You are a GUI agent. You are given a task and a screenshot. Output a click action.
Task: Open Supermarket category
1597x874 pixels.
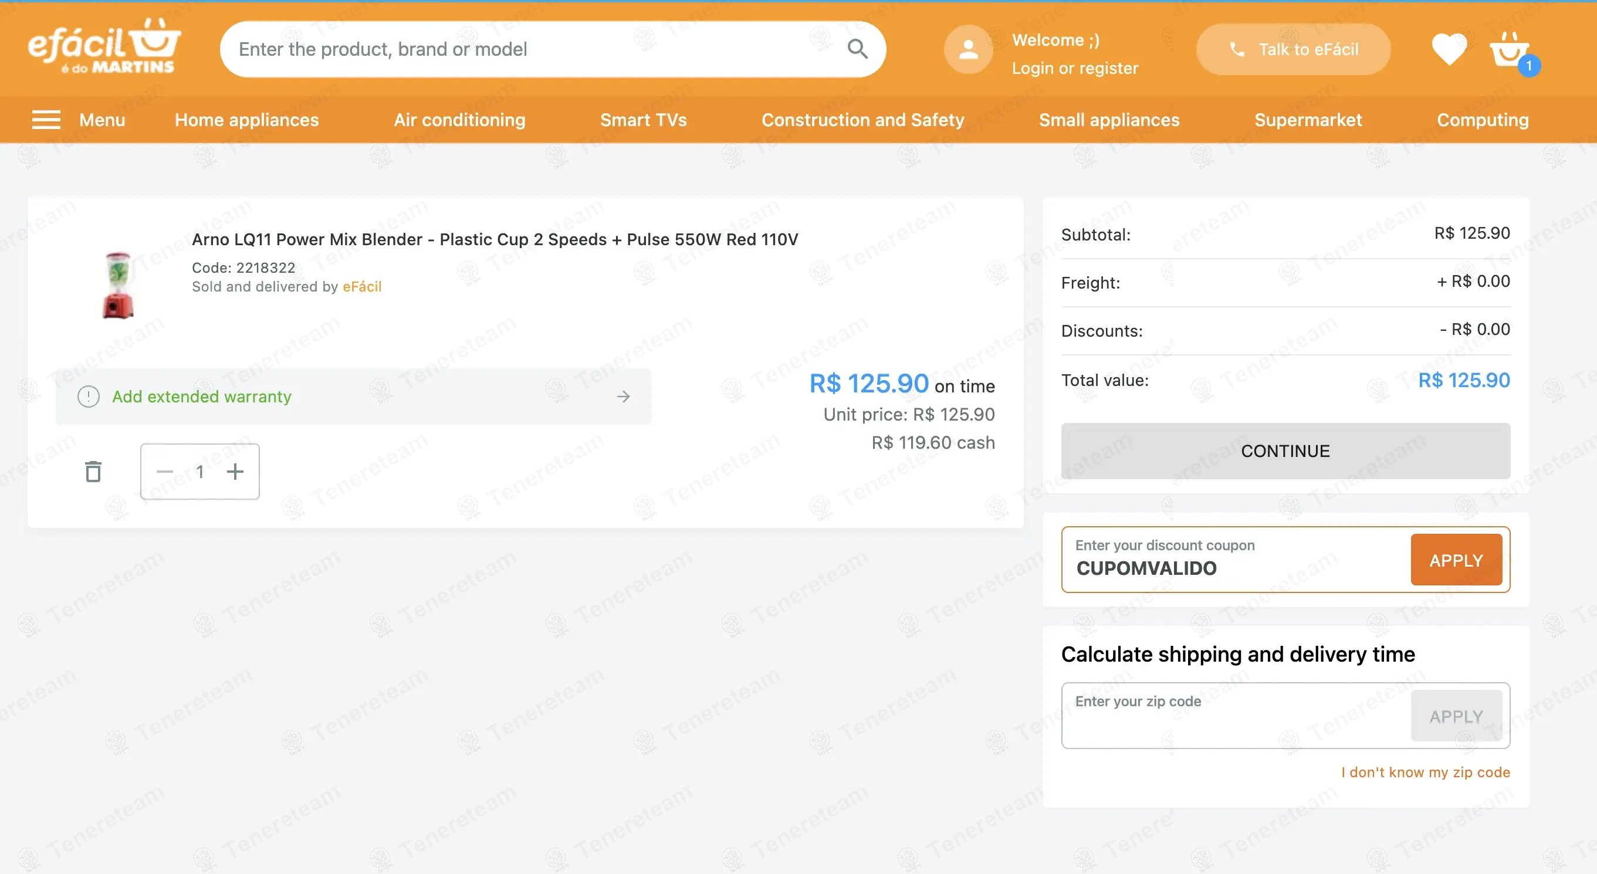tap(1308, 120)
